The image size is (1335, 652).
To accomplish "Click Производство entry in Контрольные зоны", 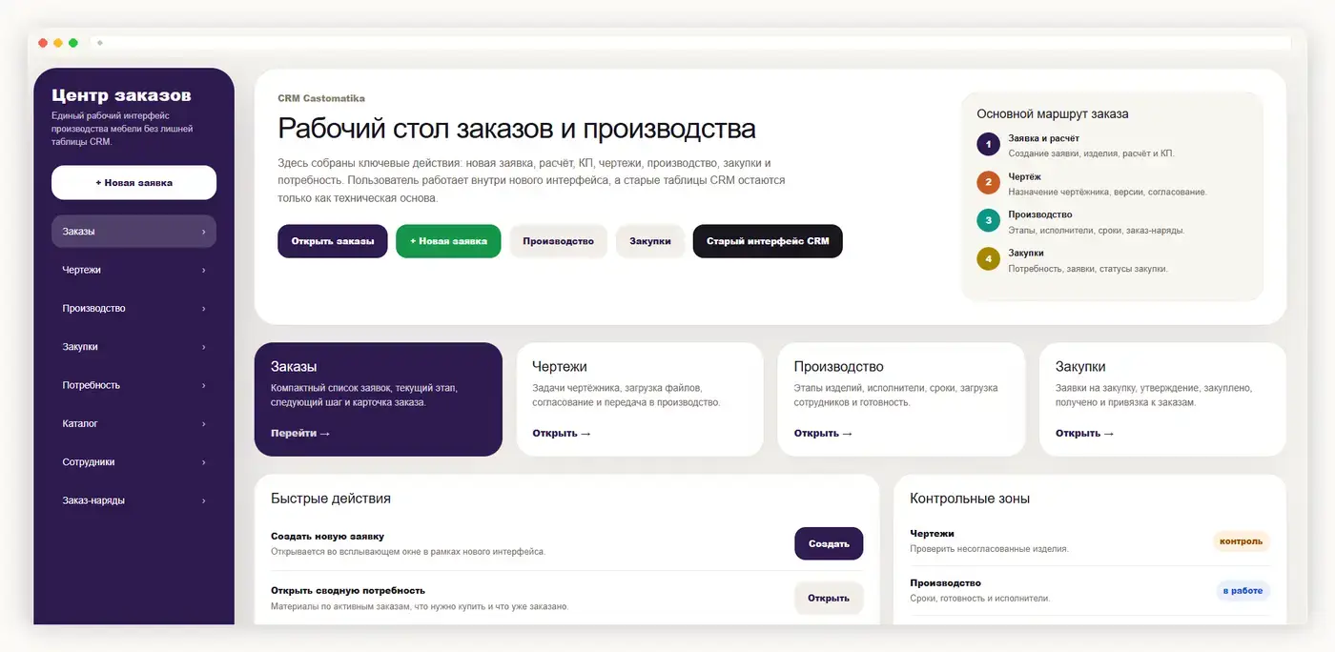I will click(945, 583).
